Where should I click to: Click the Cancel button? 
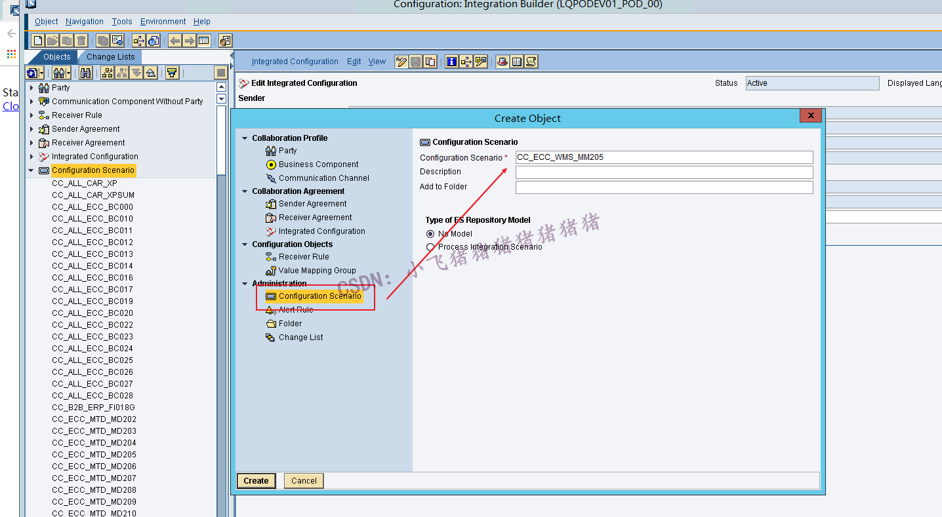coord(304,481)
